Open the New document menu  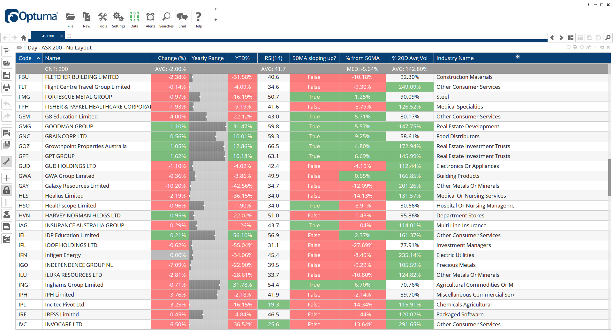[87, 19]
